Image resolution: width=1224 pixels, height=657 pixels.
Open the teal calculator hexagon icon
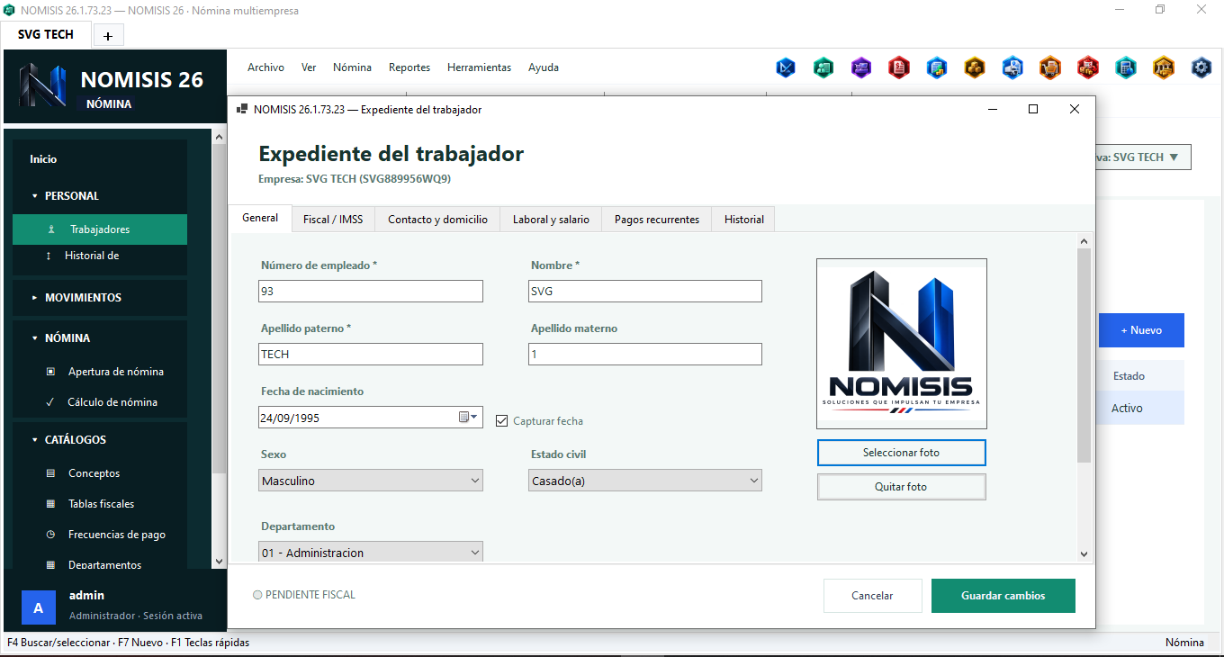[1126, 67]
